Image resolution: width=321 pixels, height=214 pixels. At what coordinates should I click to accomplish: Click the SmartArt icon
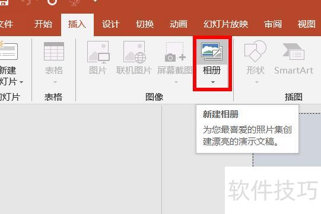[293, 52]
